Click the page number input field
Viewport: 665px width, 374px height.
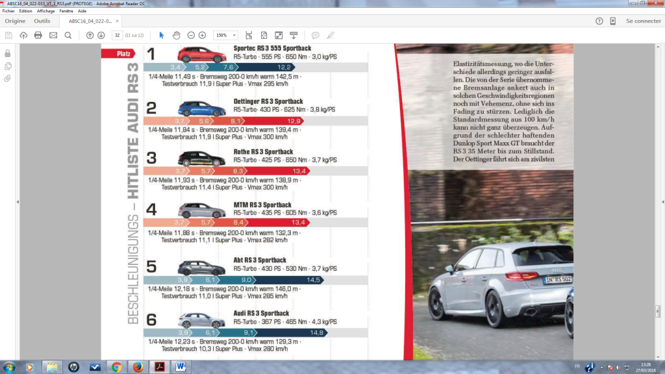(118, 35)
